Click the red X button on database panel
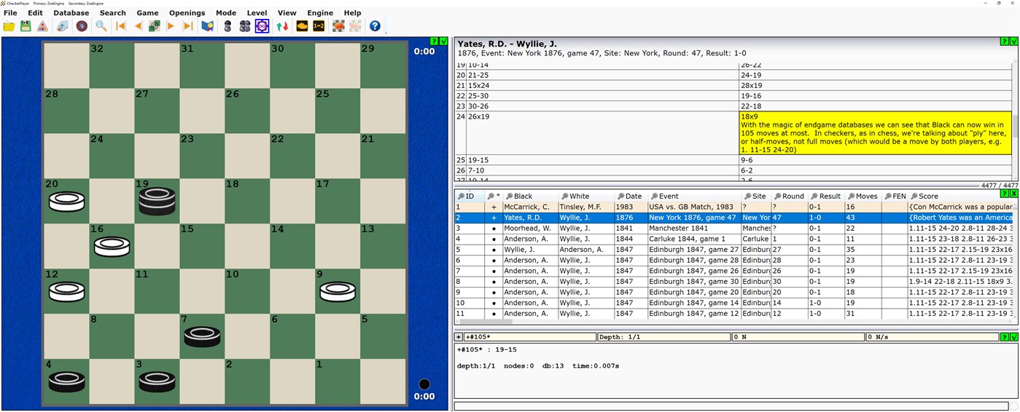Image resolution: width=1020 pixels, height=412 pixels. (1014, 194)
